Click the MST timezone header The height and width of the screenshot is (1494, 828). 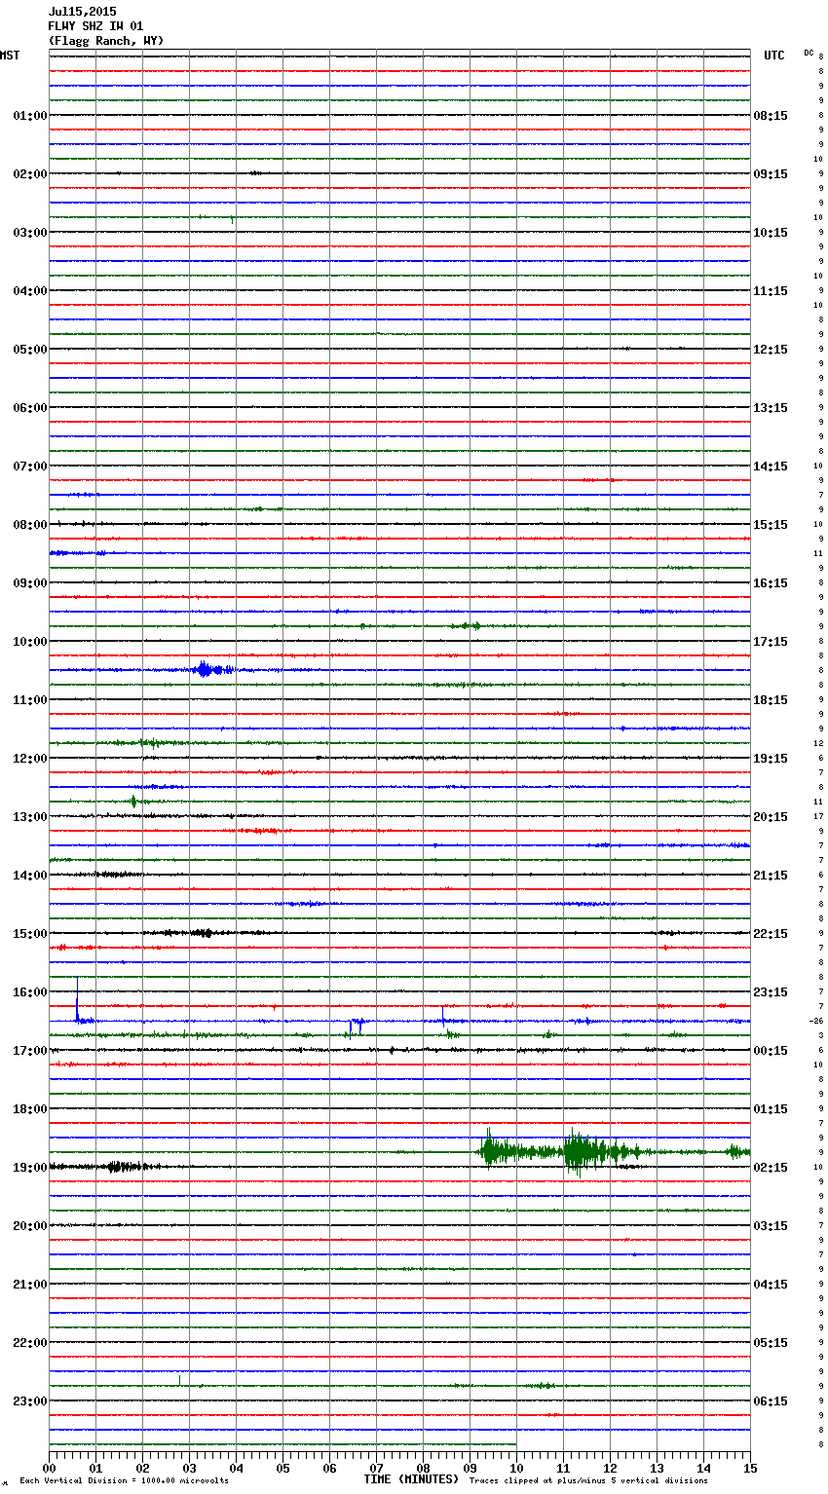10,56
